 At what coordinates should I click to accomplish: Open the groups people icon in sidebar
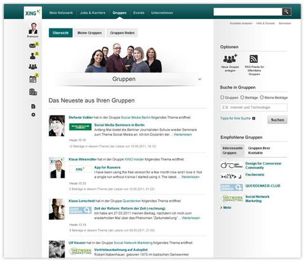coord(33,67)
